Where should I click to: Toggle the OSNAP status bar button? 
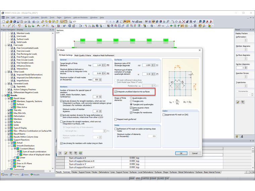tap(153, 179)
